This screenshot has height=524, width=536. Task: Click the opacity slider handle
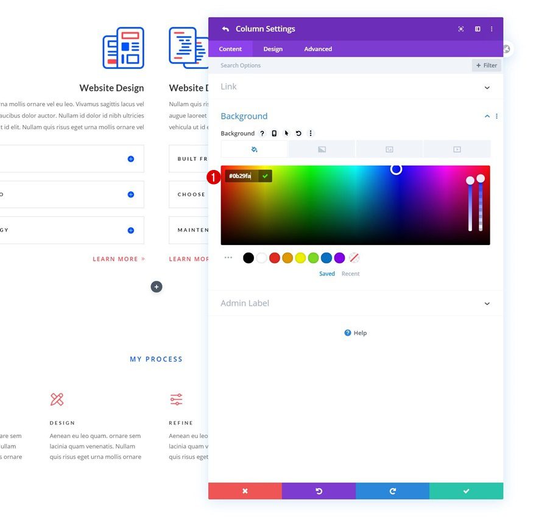tap(481, 178)
